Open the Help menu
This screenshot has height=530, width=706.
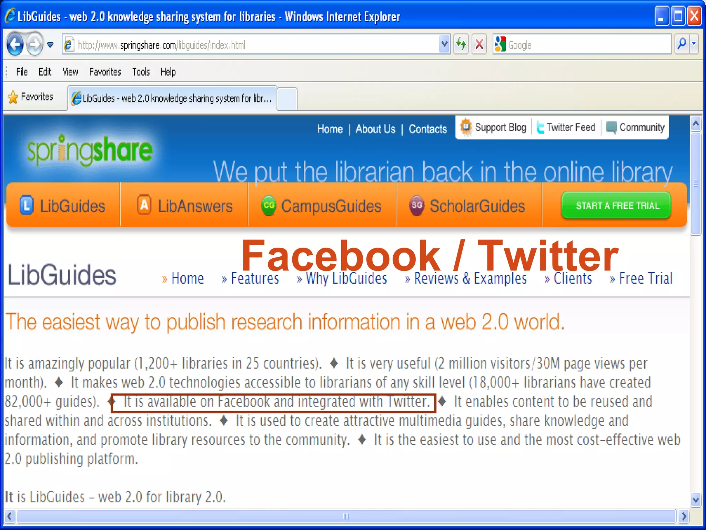click(168, 72)
